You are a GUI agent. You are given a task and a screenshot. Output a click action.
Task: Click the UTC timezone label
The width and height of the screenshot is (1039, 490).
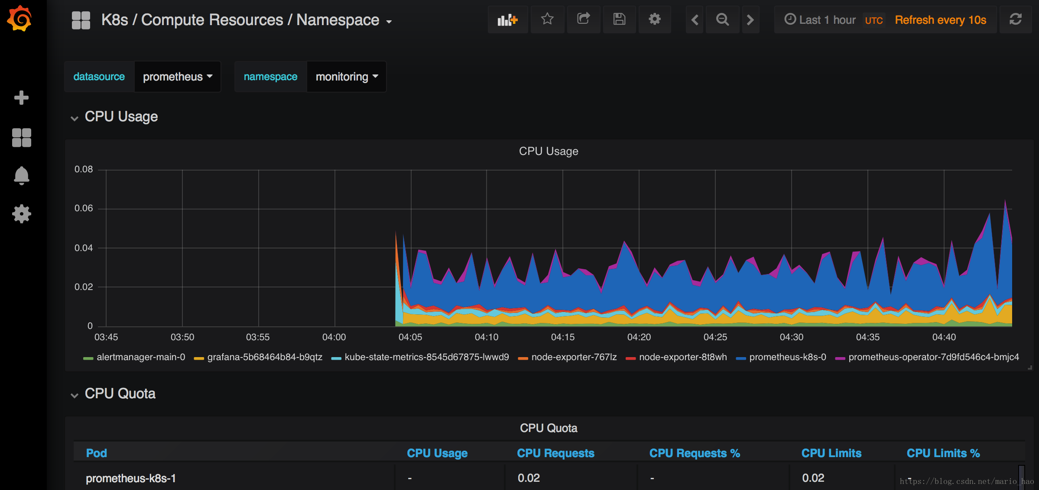(874, 20)
